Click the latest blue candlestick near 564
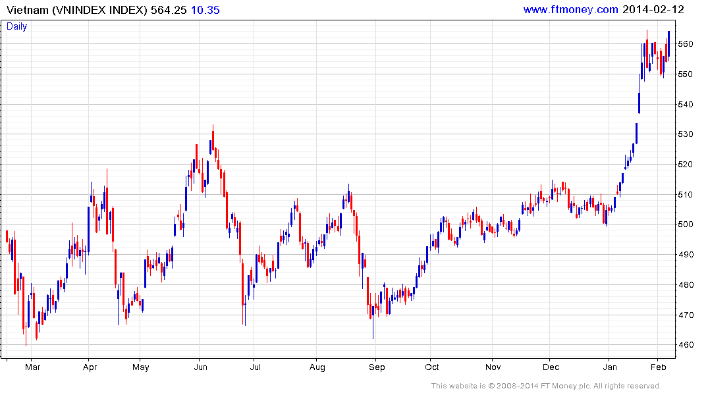The image size is (708, 395). pyautogui.click(x=668, y=45)
